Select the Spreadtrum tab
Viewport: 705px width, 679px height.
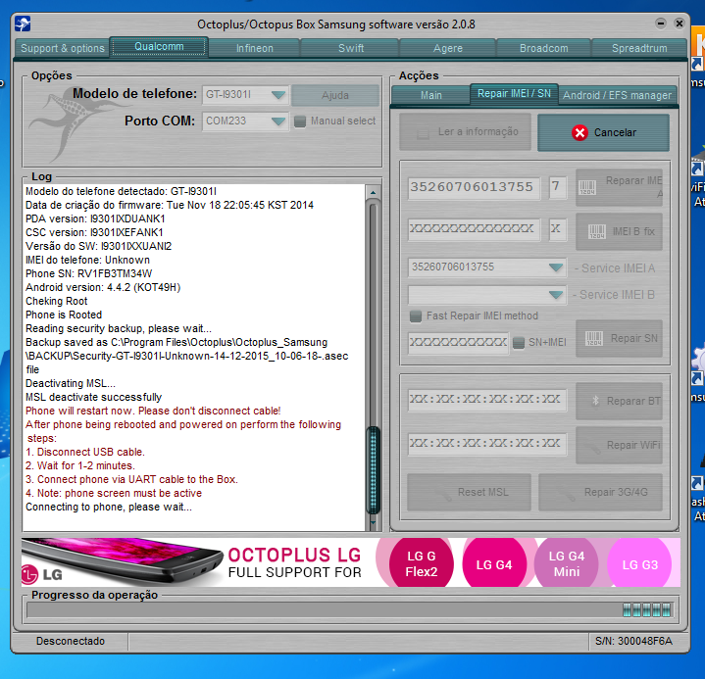pyautogui.click(x=639, y=48)
